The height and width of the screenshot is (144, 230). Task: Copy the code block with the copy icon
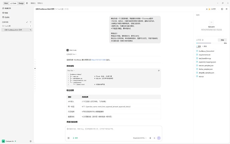point(159,70)
